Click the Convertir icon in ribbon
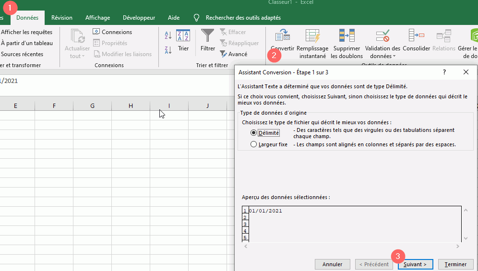The width and height of the screenshot is (478, 271). 282,36
